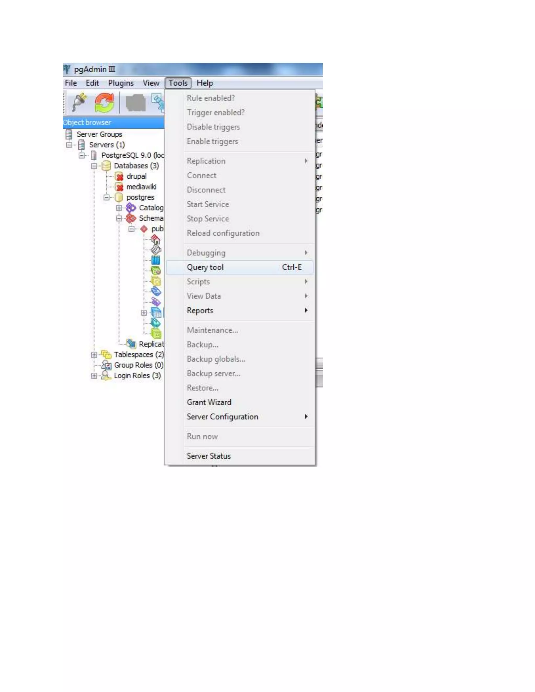Open the Help menu
The image size is (535, 692).
[205, 83]
